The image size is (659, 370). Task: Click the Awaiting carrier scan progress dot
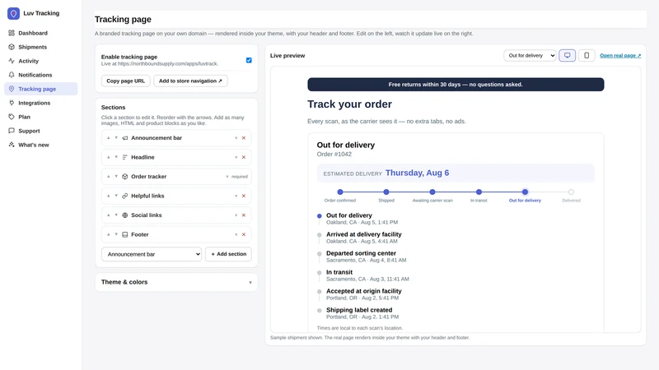pos(432,192)
